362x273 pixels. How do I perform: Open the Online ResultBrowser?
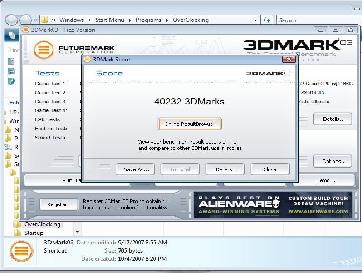point(189,124)
